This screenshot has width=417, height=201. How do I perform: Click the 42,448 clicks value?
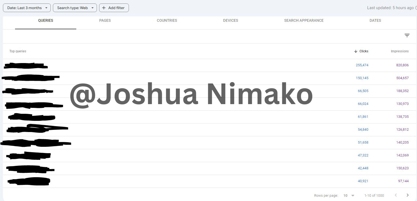click(x=363, y=168)
